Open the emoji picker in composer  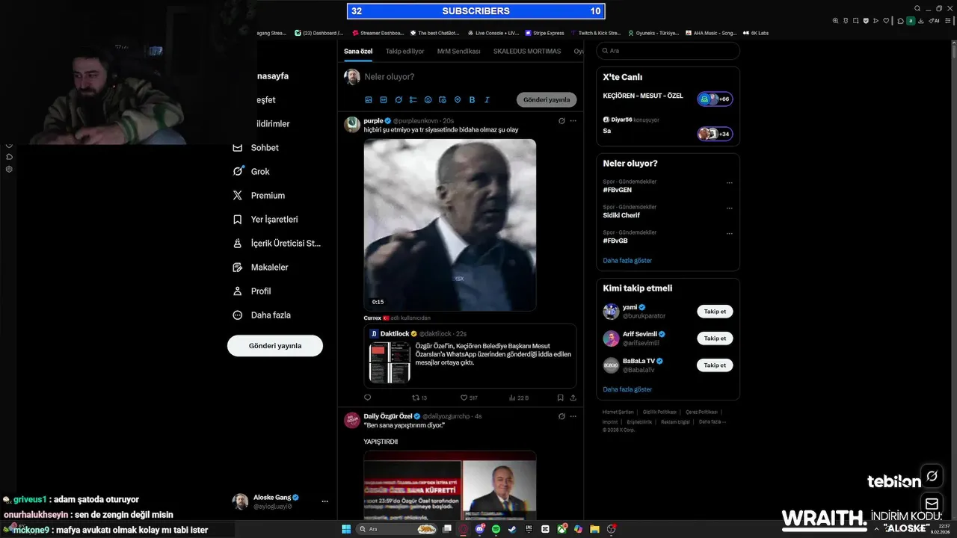click(428, 99)
